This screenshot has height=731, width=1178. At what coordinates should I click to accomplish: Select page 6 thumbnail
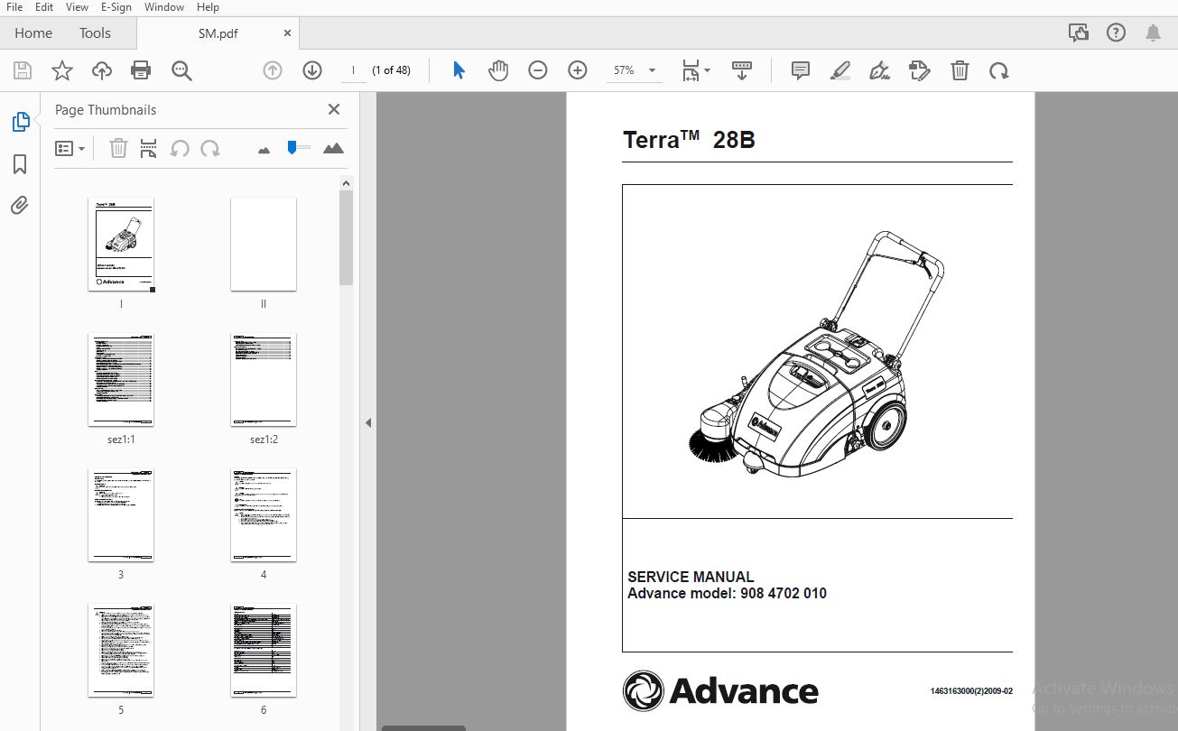pyautogui.click(x=264, y=651)
